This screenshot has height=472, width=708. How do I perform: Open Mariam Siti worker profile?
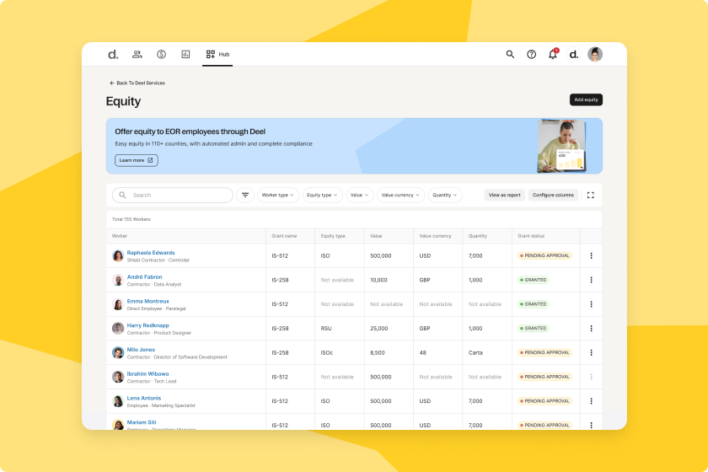point(142,422)
